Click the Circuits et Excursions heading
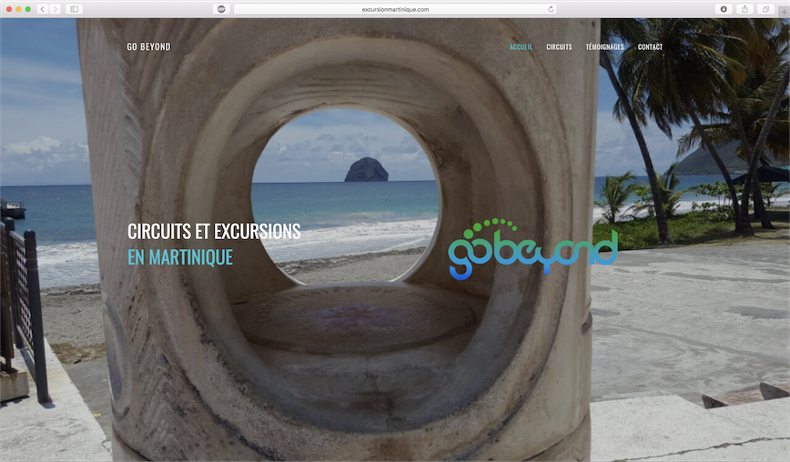This screenshot has width=790, height=462. [x=214, y=232]
